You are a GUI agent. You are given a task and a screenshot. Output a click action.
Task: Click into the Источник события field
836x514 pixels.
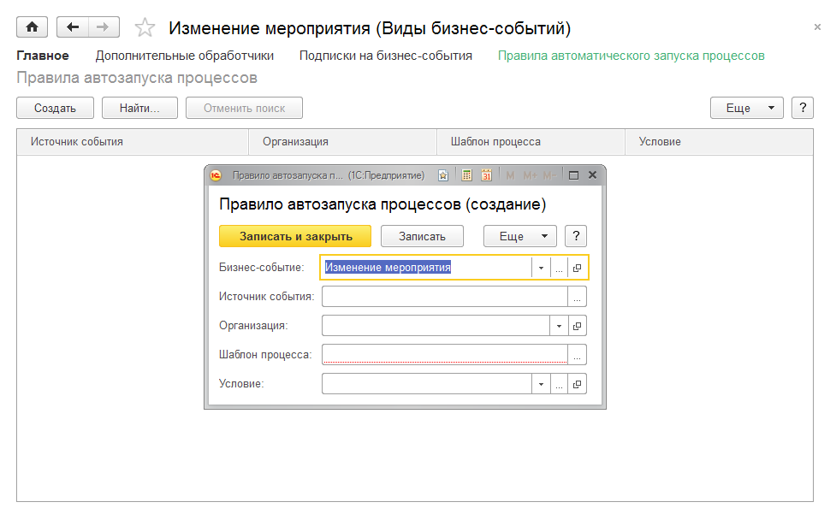[445, 297]
